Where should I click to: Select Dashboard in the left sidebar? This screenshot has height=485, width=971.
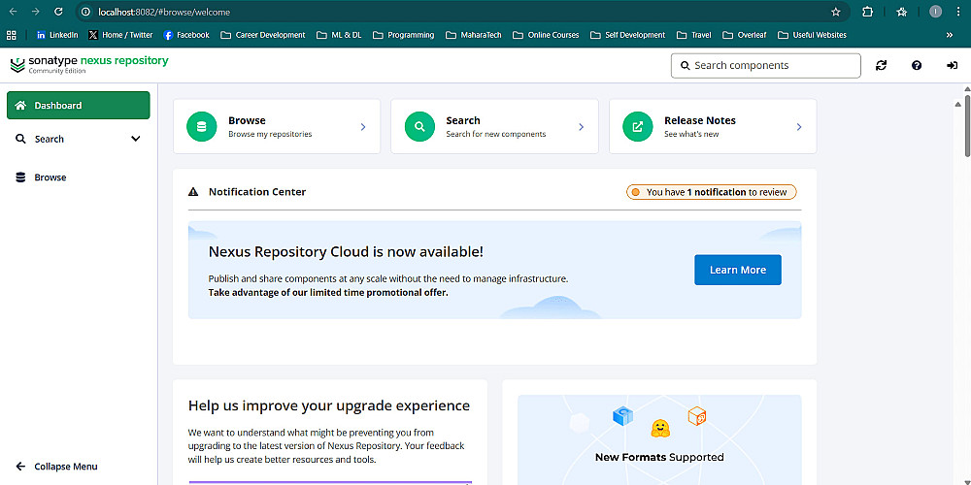click(x=78, y=105)
